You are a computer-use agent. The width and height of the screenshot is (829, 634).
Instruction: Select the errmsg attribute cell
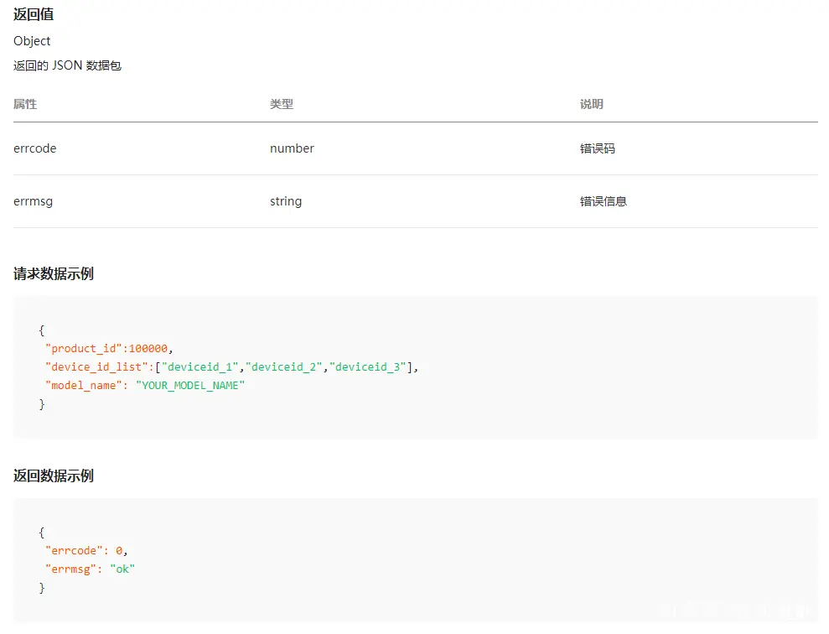click(x=33, y=201)
